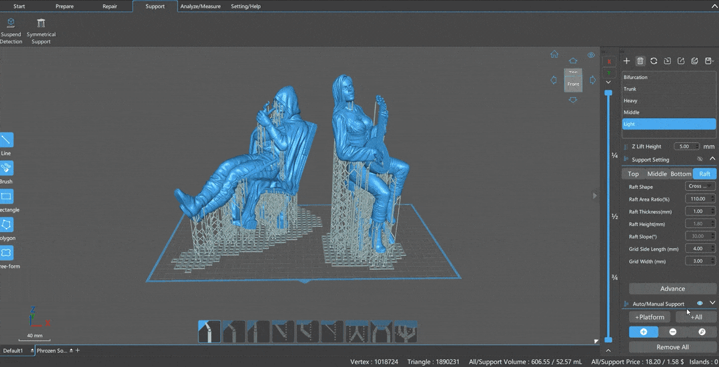Toggle Auto/Manual Support visibility eye

click(x=700, y=303)
